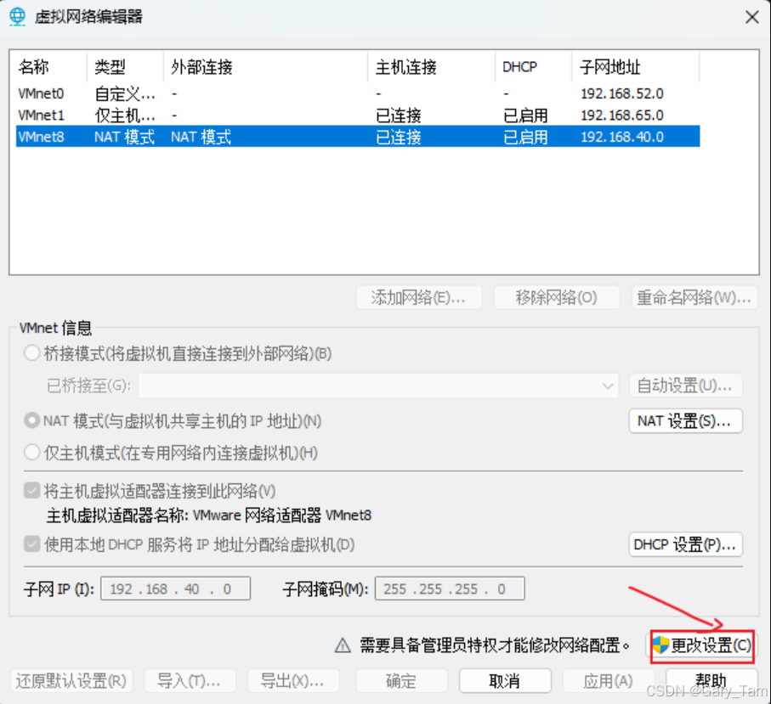This screenshot has width=771, height=704.
Task: Click the Virtual Network Editor globe icon
Action: click(x=17, y=17)
